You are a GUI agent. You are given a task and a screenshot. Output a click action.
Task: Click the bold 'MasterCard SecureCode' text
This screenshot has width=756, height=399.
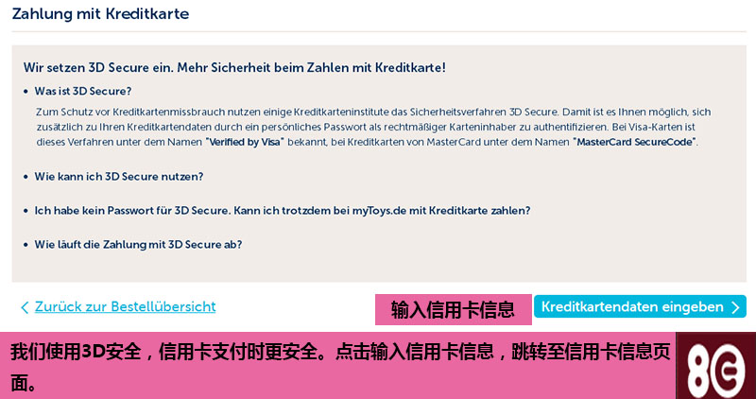pos(634,143)
